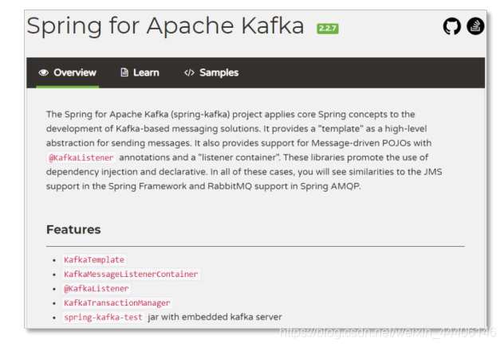Click the line mentioning Spring AMQP support
The height and width of the screenshot is (347, 504).
(203, 186)
